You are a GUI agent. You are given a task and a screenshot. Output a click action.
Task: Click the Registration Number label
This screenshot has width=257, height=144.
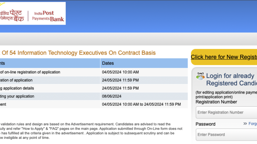[x=216, y=102]
